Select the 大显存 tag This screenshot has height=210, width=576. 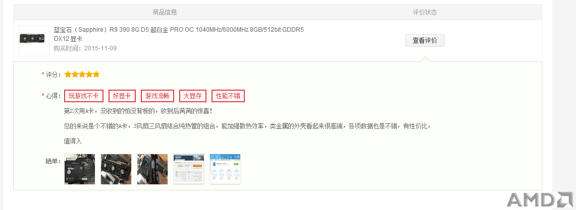tap(193, 96)
